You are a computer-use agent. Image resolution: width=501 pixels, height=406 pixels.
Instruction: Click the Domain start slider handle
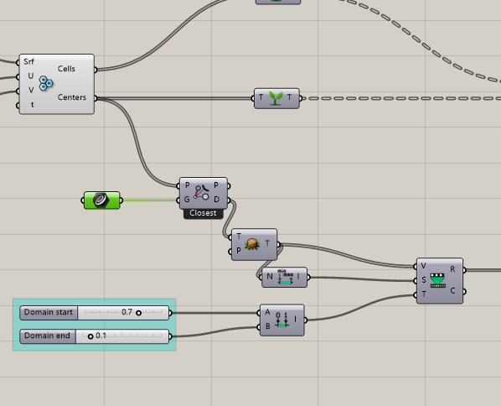tap(139, 313)
